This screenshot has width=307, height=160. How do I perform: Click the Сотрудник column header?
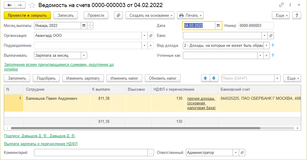pyautogui.click(x=56, y=90)
